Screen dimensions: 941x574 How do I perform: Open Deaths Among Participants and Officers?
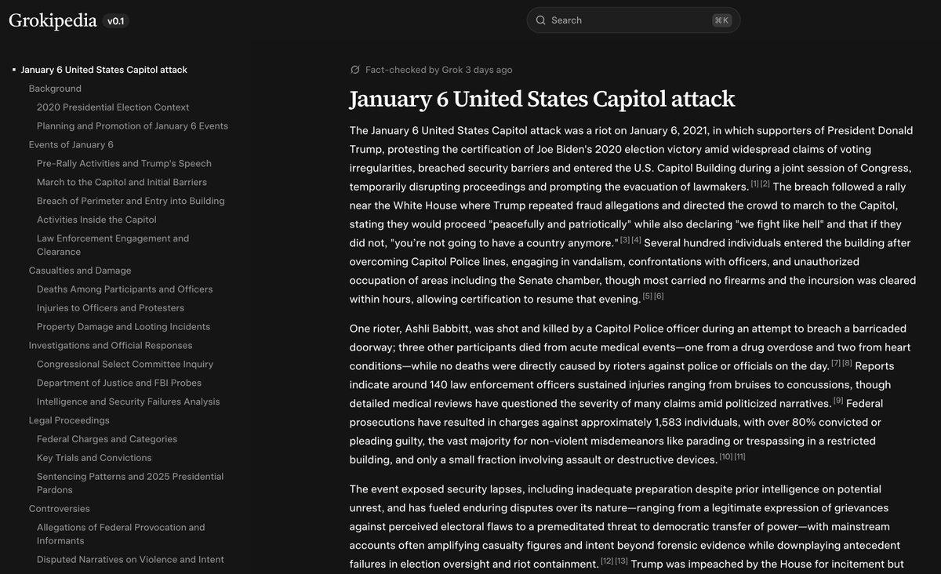[x=125, y=289]
